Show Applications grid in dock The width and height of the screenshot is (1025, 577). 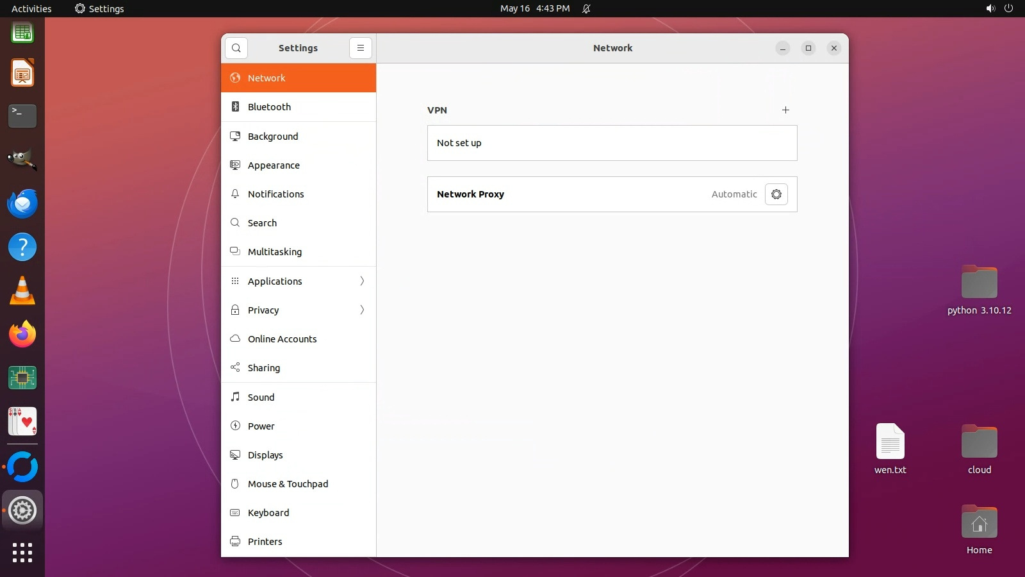(22, 552)
